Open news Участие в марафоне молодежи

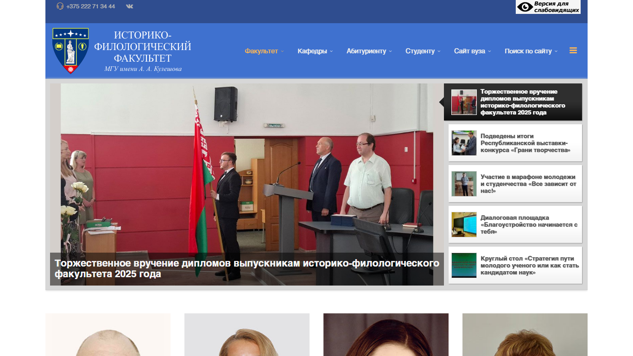click(515, 184)
